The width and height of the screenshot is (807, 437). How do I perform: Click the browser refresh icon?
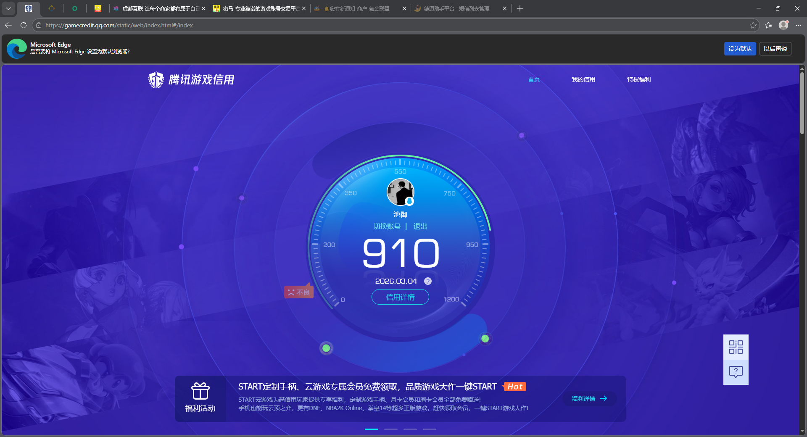(23, 25)
